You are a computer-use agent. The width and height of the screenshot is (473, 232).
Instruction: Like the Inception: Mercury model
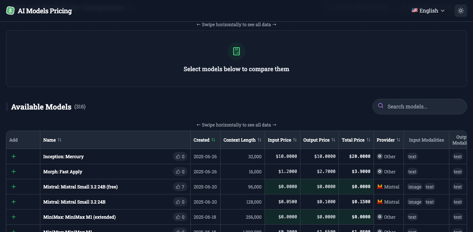pyautogui.click(x=180, y=156)
